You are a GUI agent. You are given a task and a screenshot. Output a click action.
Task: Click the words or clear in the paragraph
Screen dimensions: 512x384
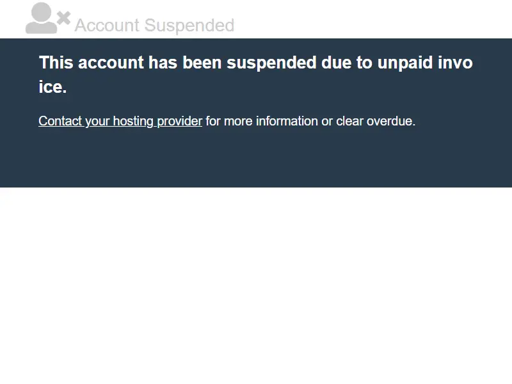click(x=342, y=121)
